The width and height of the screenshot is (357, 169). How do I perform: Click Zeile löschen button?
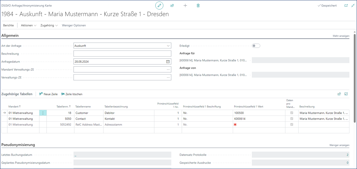(x=72, y=94)
